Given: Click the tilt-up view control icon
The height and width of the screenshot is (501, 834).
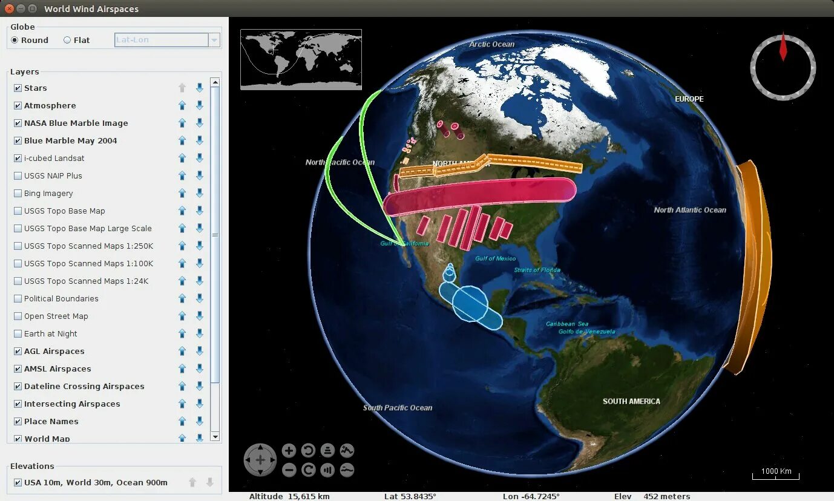Looking at the screenshot, I should (x=327, y=451).
